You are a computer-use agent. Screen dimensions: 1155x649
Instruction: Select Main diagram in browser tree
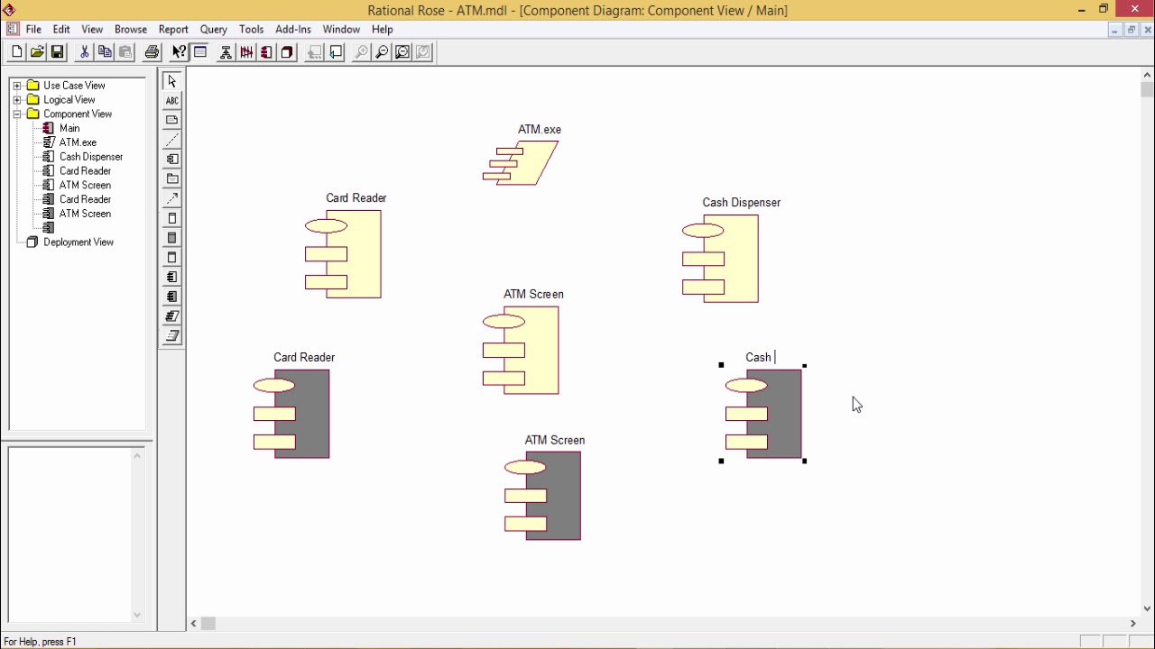coord(69,128)
